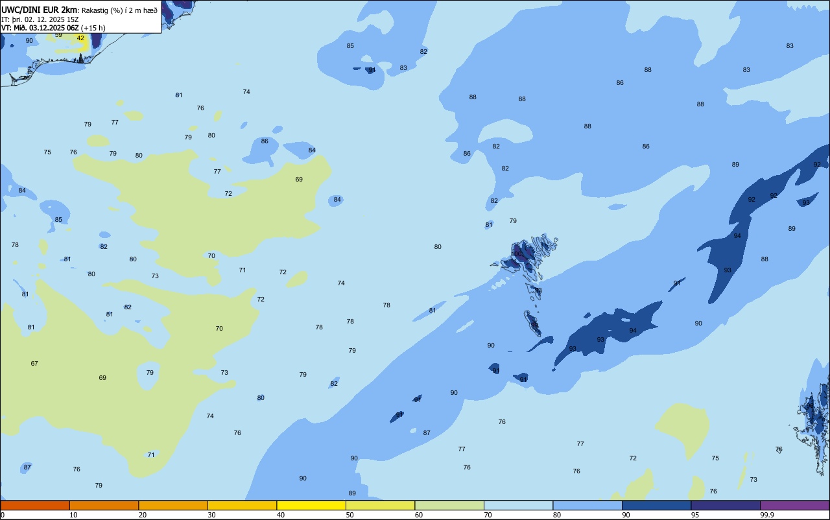The height and width of the screenshot is (520, 830).
Task: Click the 50–60 pale yellow legend swatch
Action: (380, 505)
